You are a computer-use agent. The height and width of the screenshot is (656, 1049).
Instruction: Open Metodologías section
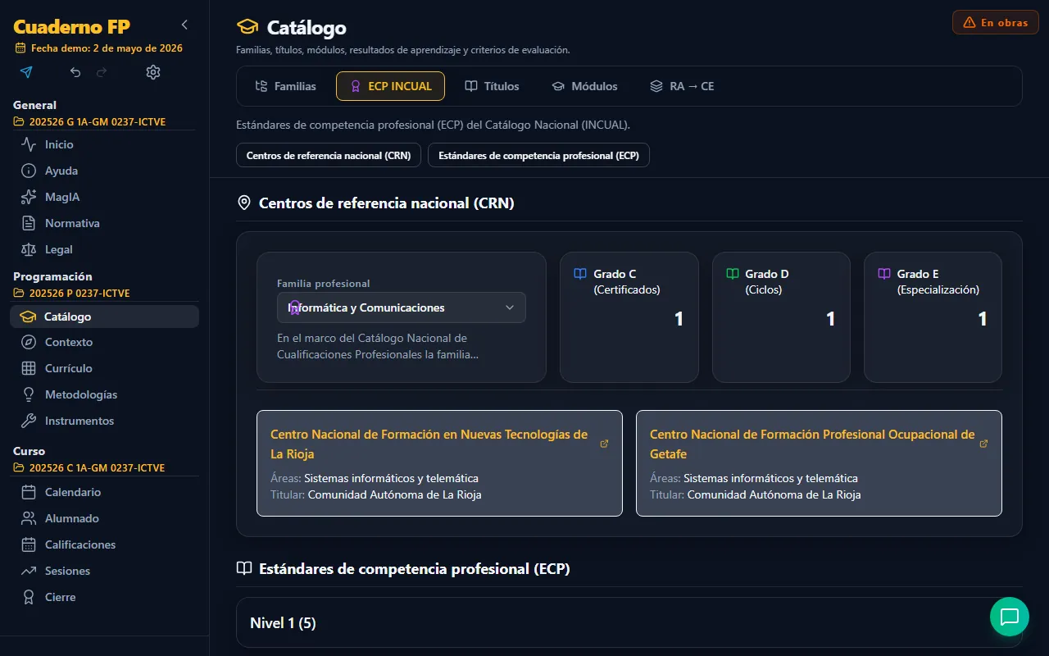(x=104, y=394)
